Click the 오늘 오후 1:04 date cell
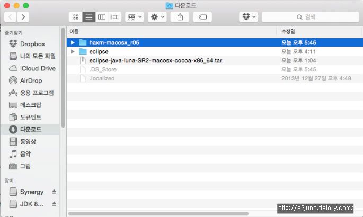Image resolution: width=363 pixels, height=217 pixels. [298, 60]
